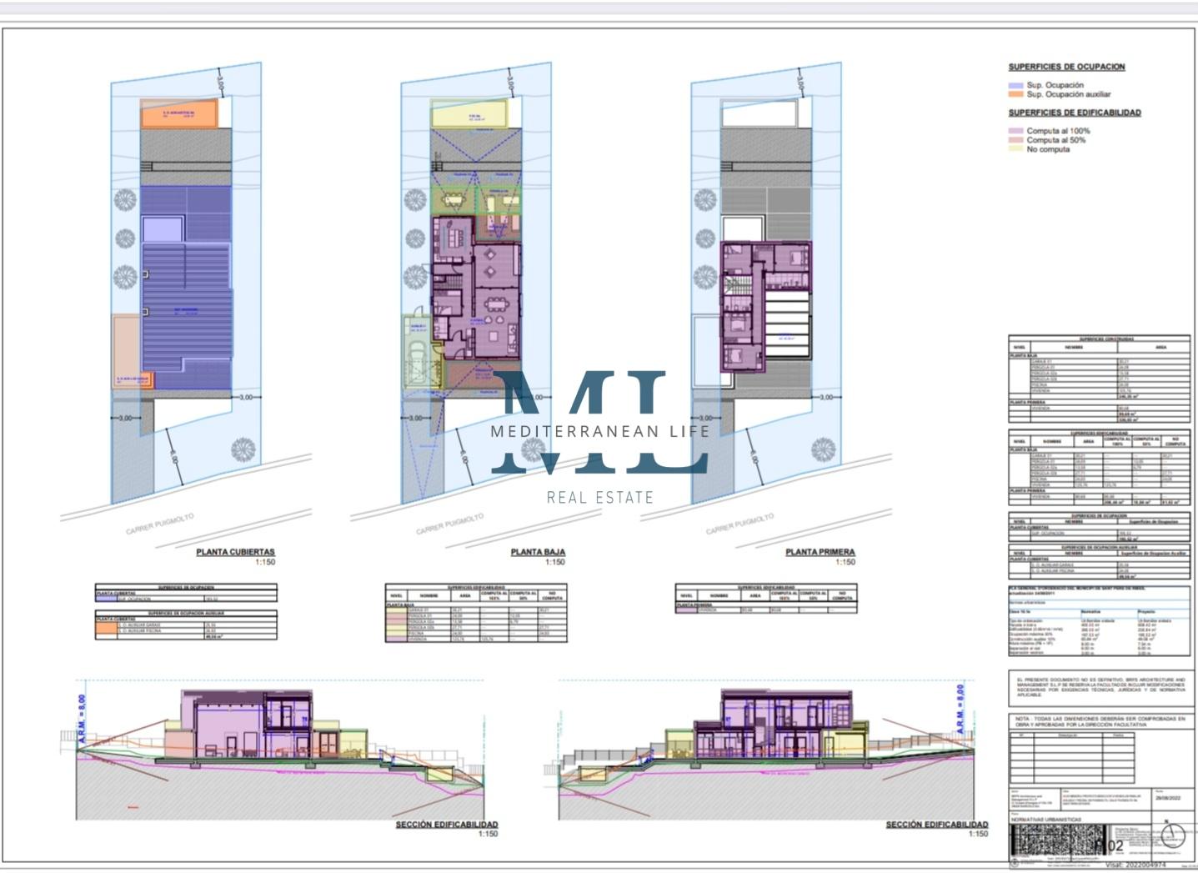The height and width of the screenshot is (873, 1198).
Task: Click the north arrow compass symbol
Action: [x=1172, y=835]
